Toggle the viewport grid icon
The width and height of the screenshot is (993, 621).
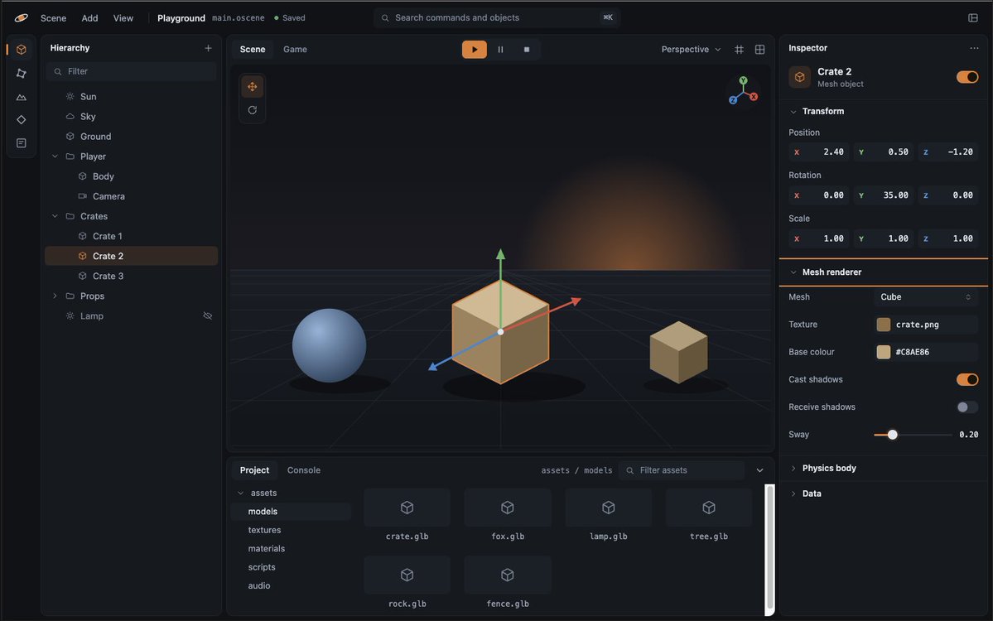click(x=739, y=50)
